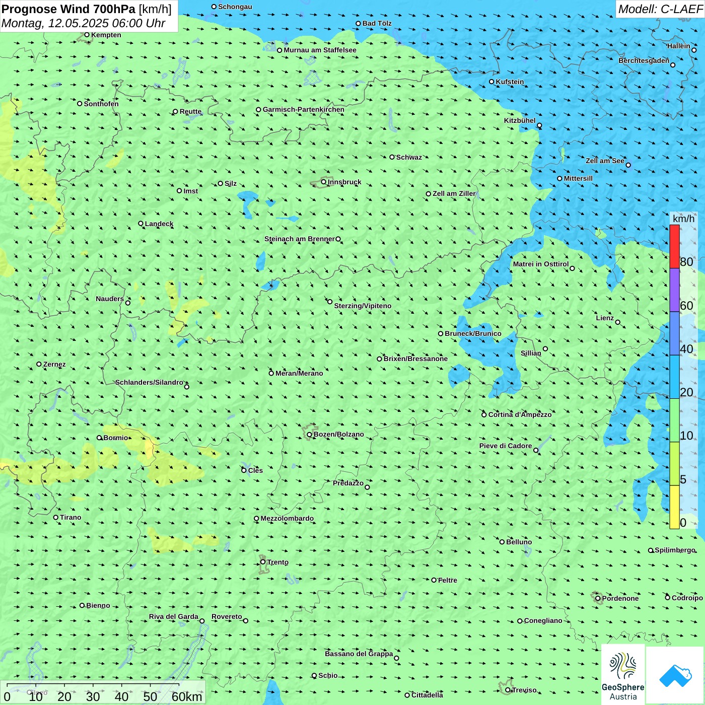Click the green 10-20 legend swatch
Image resolution: width=705 pixels, height=705 pixels.
click(674, 420)
